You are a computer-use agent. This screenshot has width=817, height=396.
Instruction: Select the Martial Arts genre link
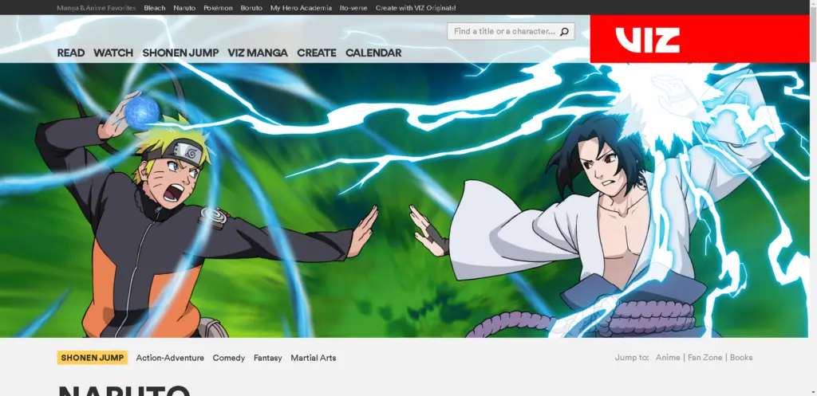coord(313,358)
